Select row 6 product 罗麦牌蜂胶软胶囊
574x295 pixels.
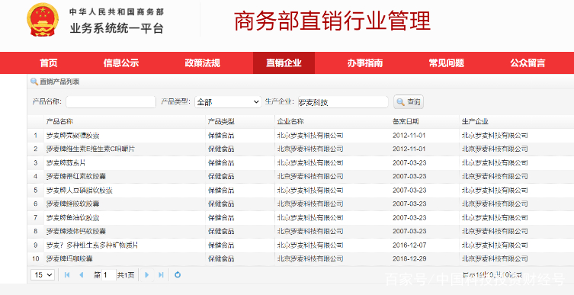pyautogui.click(x=73, y=204)
